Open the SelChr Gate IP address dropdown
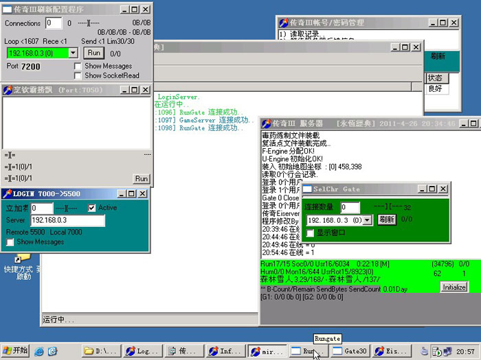 [x=367, y=220]
